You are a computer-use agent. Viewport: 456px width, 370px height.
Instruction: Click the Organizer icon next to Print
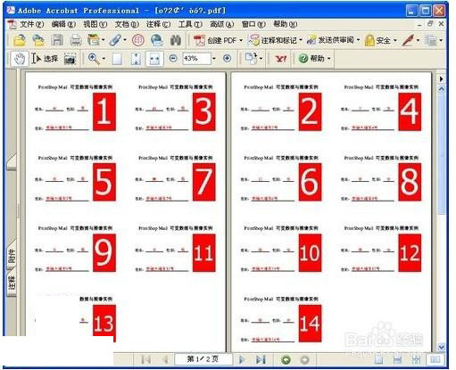[x=93, y=40]
